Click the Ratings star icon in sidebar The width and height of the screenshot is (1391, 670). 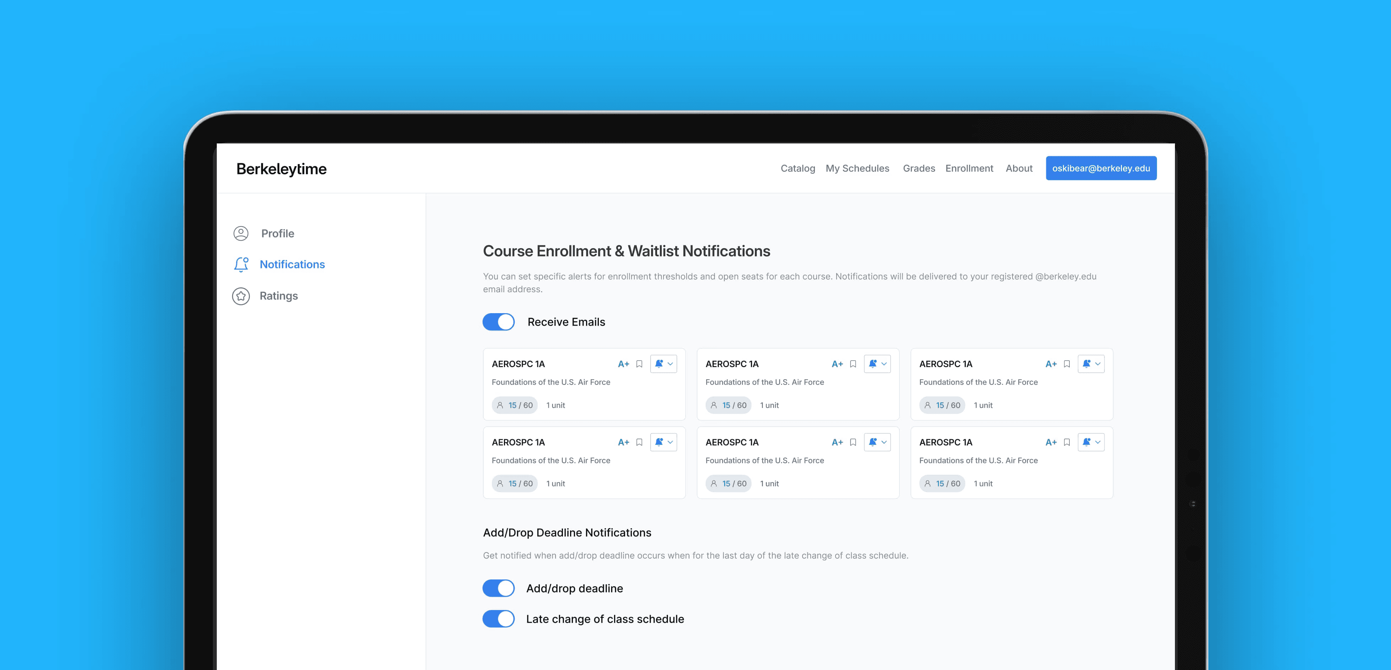pos(241,296)
